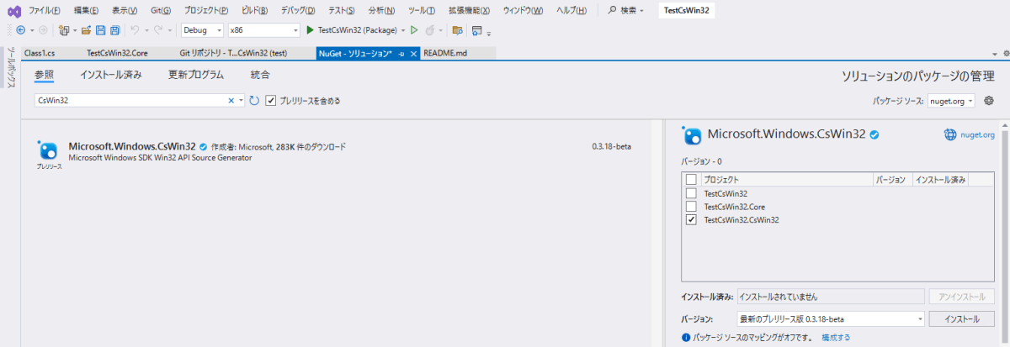The image size is (1010, 347).
Task: Open package source settings gear
Action: coord(989,101)
